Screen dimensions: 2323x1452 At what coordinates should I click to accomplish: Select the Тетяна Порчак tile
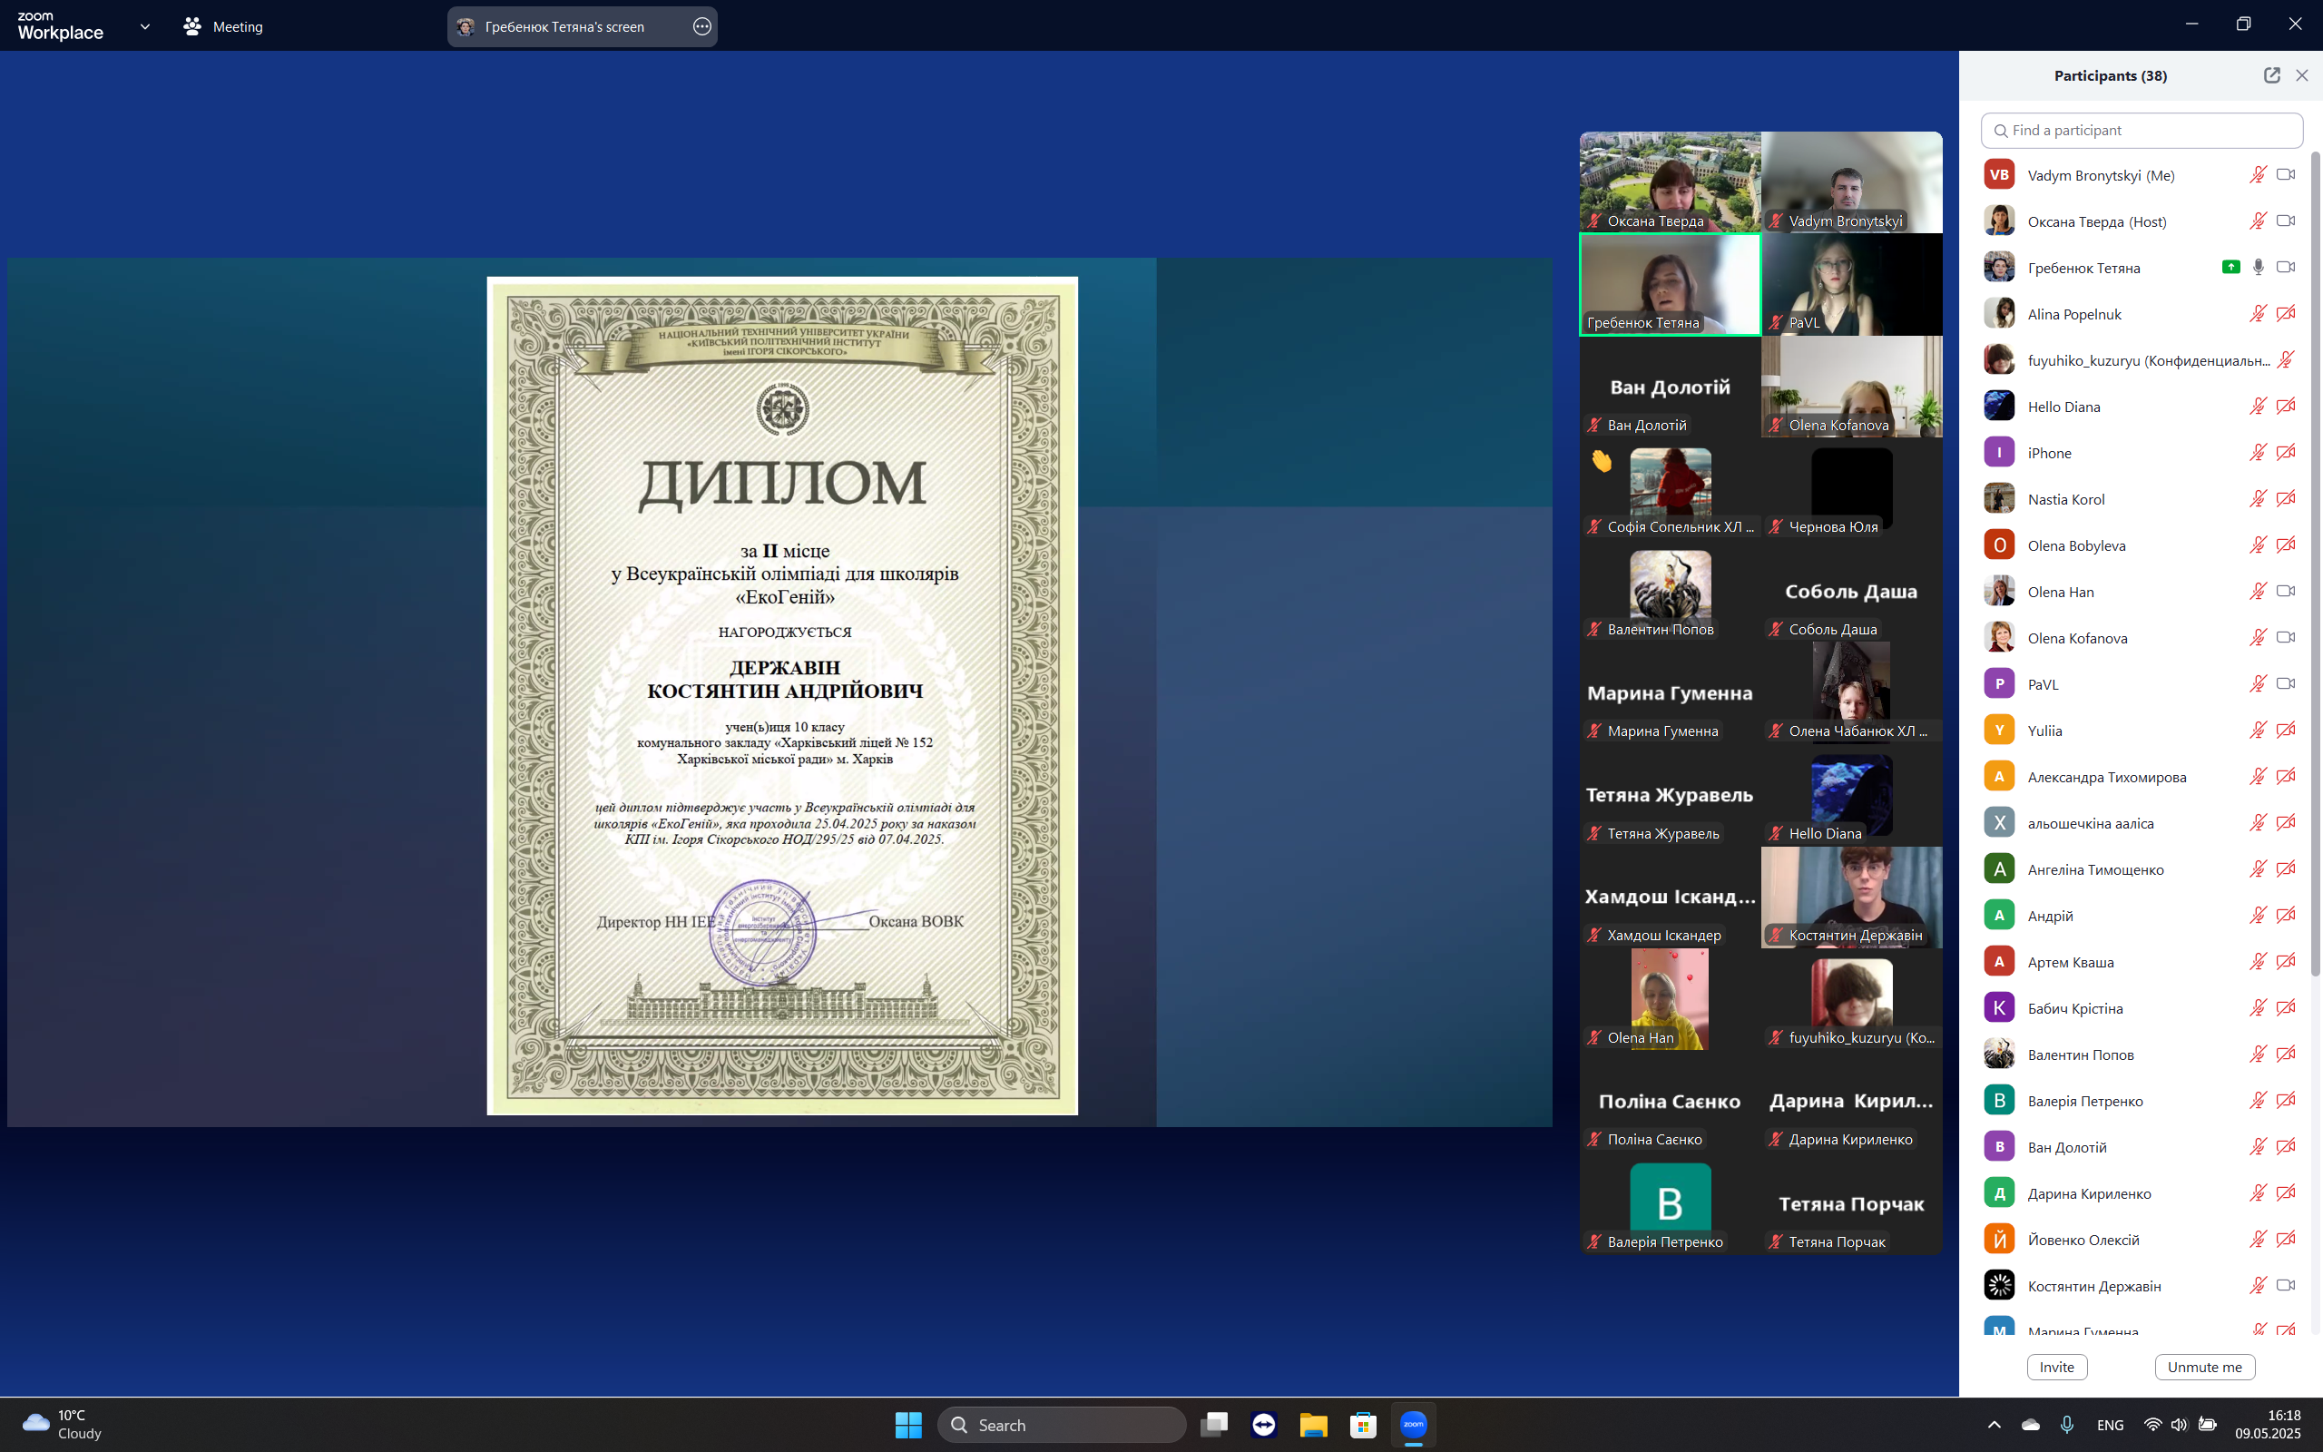(x=1852, y=1204)
